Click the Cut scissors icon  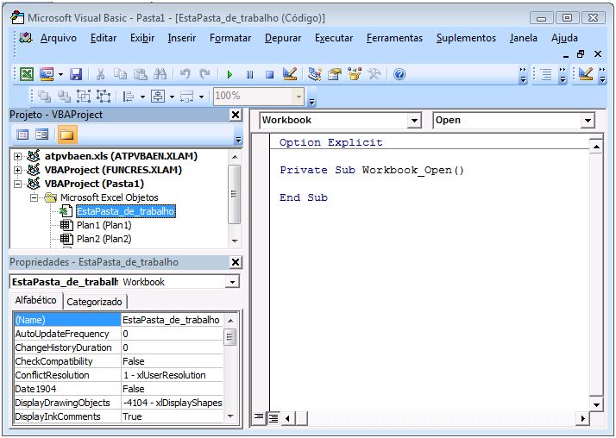pos(101,74)
